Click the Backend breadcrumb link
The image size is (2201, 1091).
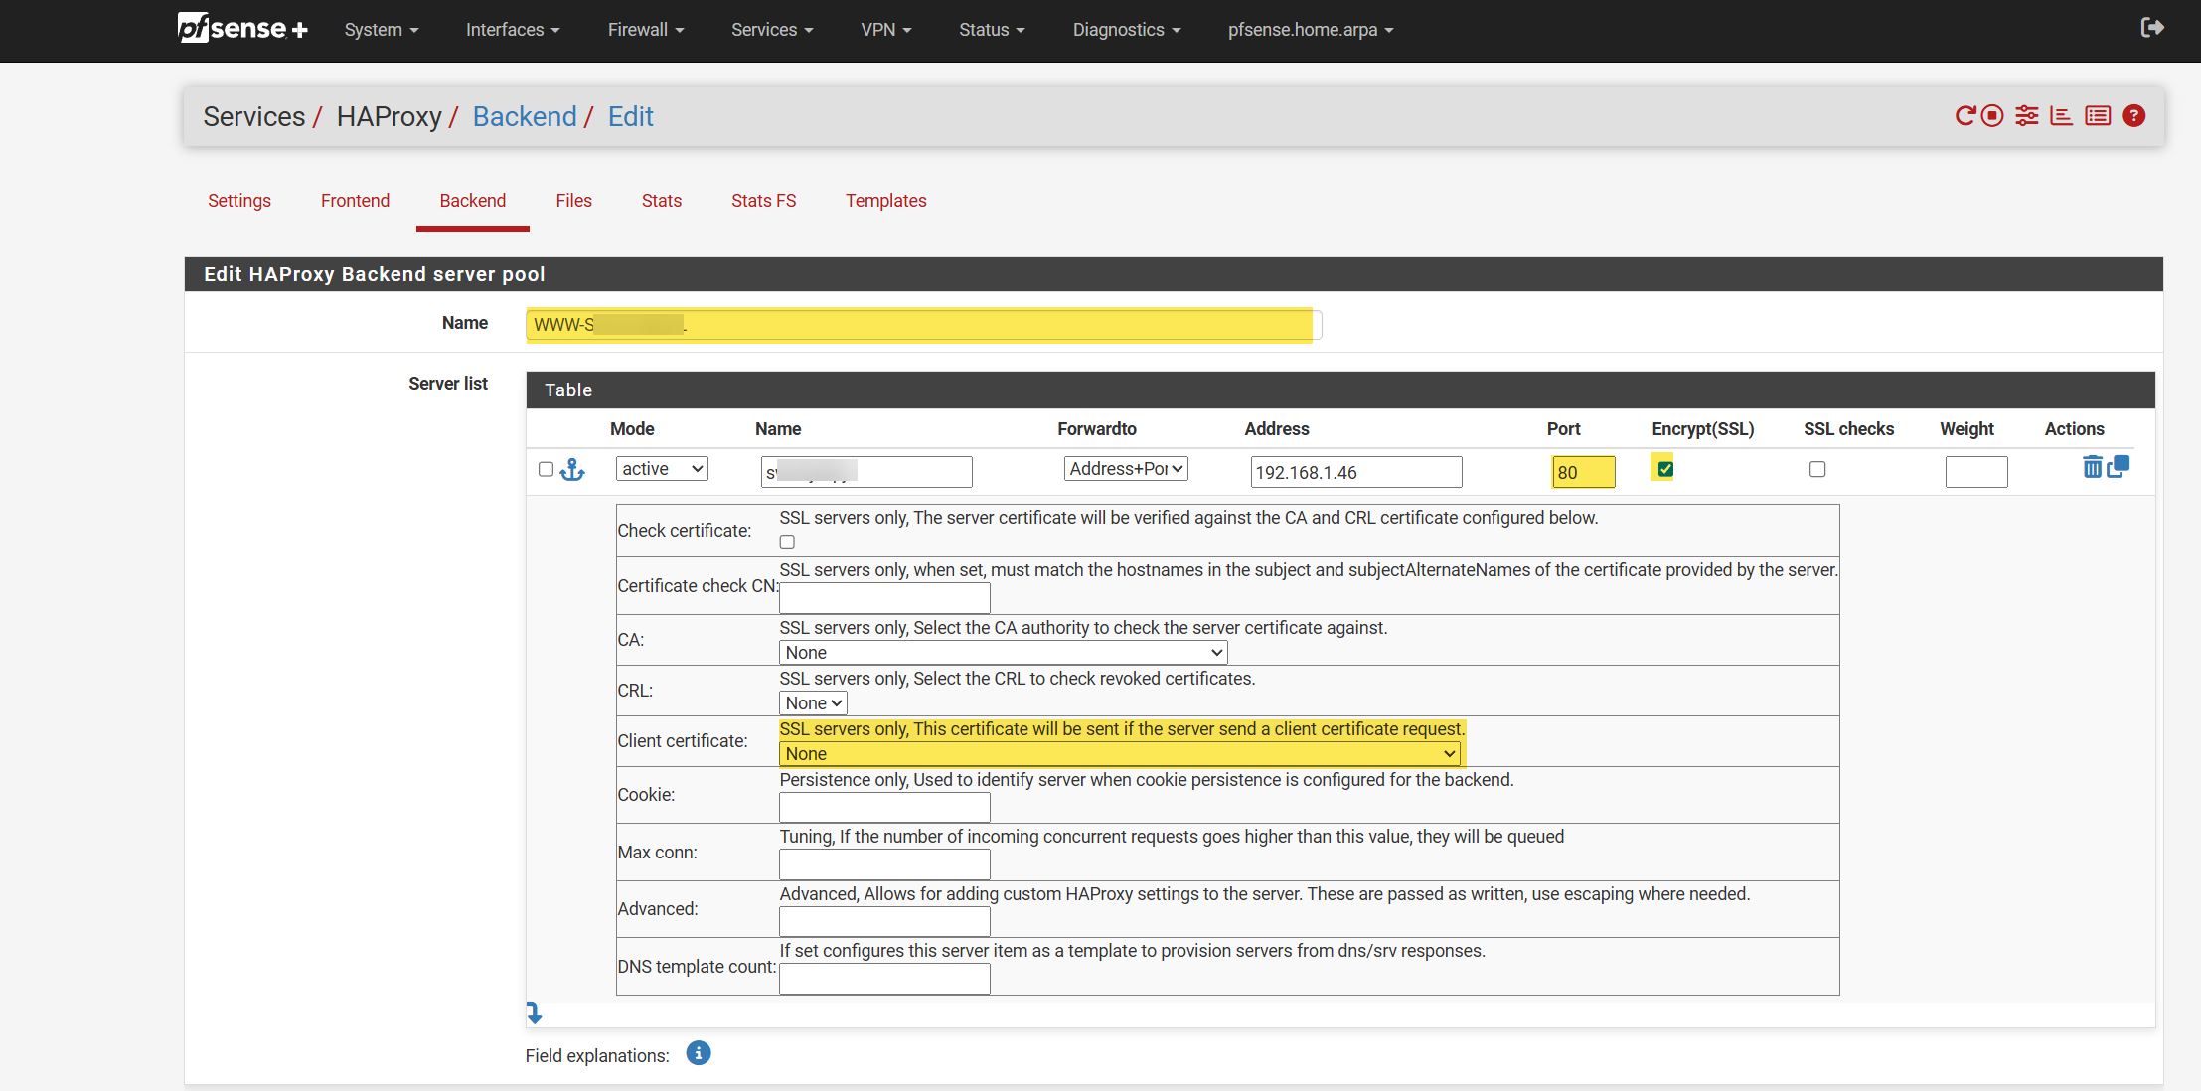(x=525, y=117)
